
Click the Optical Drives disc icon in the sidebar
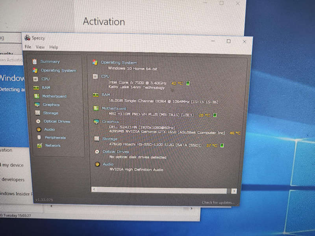tap(38, 121)
